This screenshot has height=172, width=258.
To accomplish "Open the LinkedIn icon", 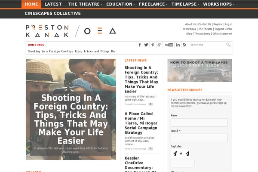I will (x=178, y=45).
